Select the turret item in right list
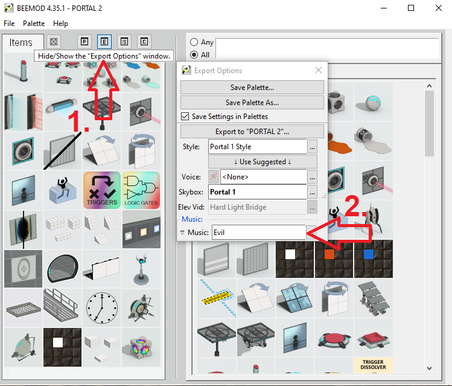This screenshot has width=452, height=386. click(374, 220)
